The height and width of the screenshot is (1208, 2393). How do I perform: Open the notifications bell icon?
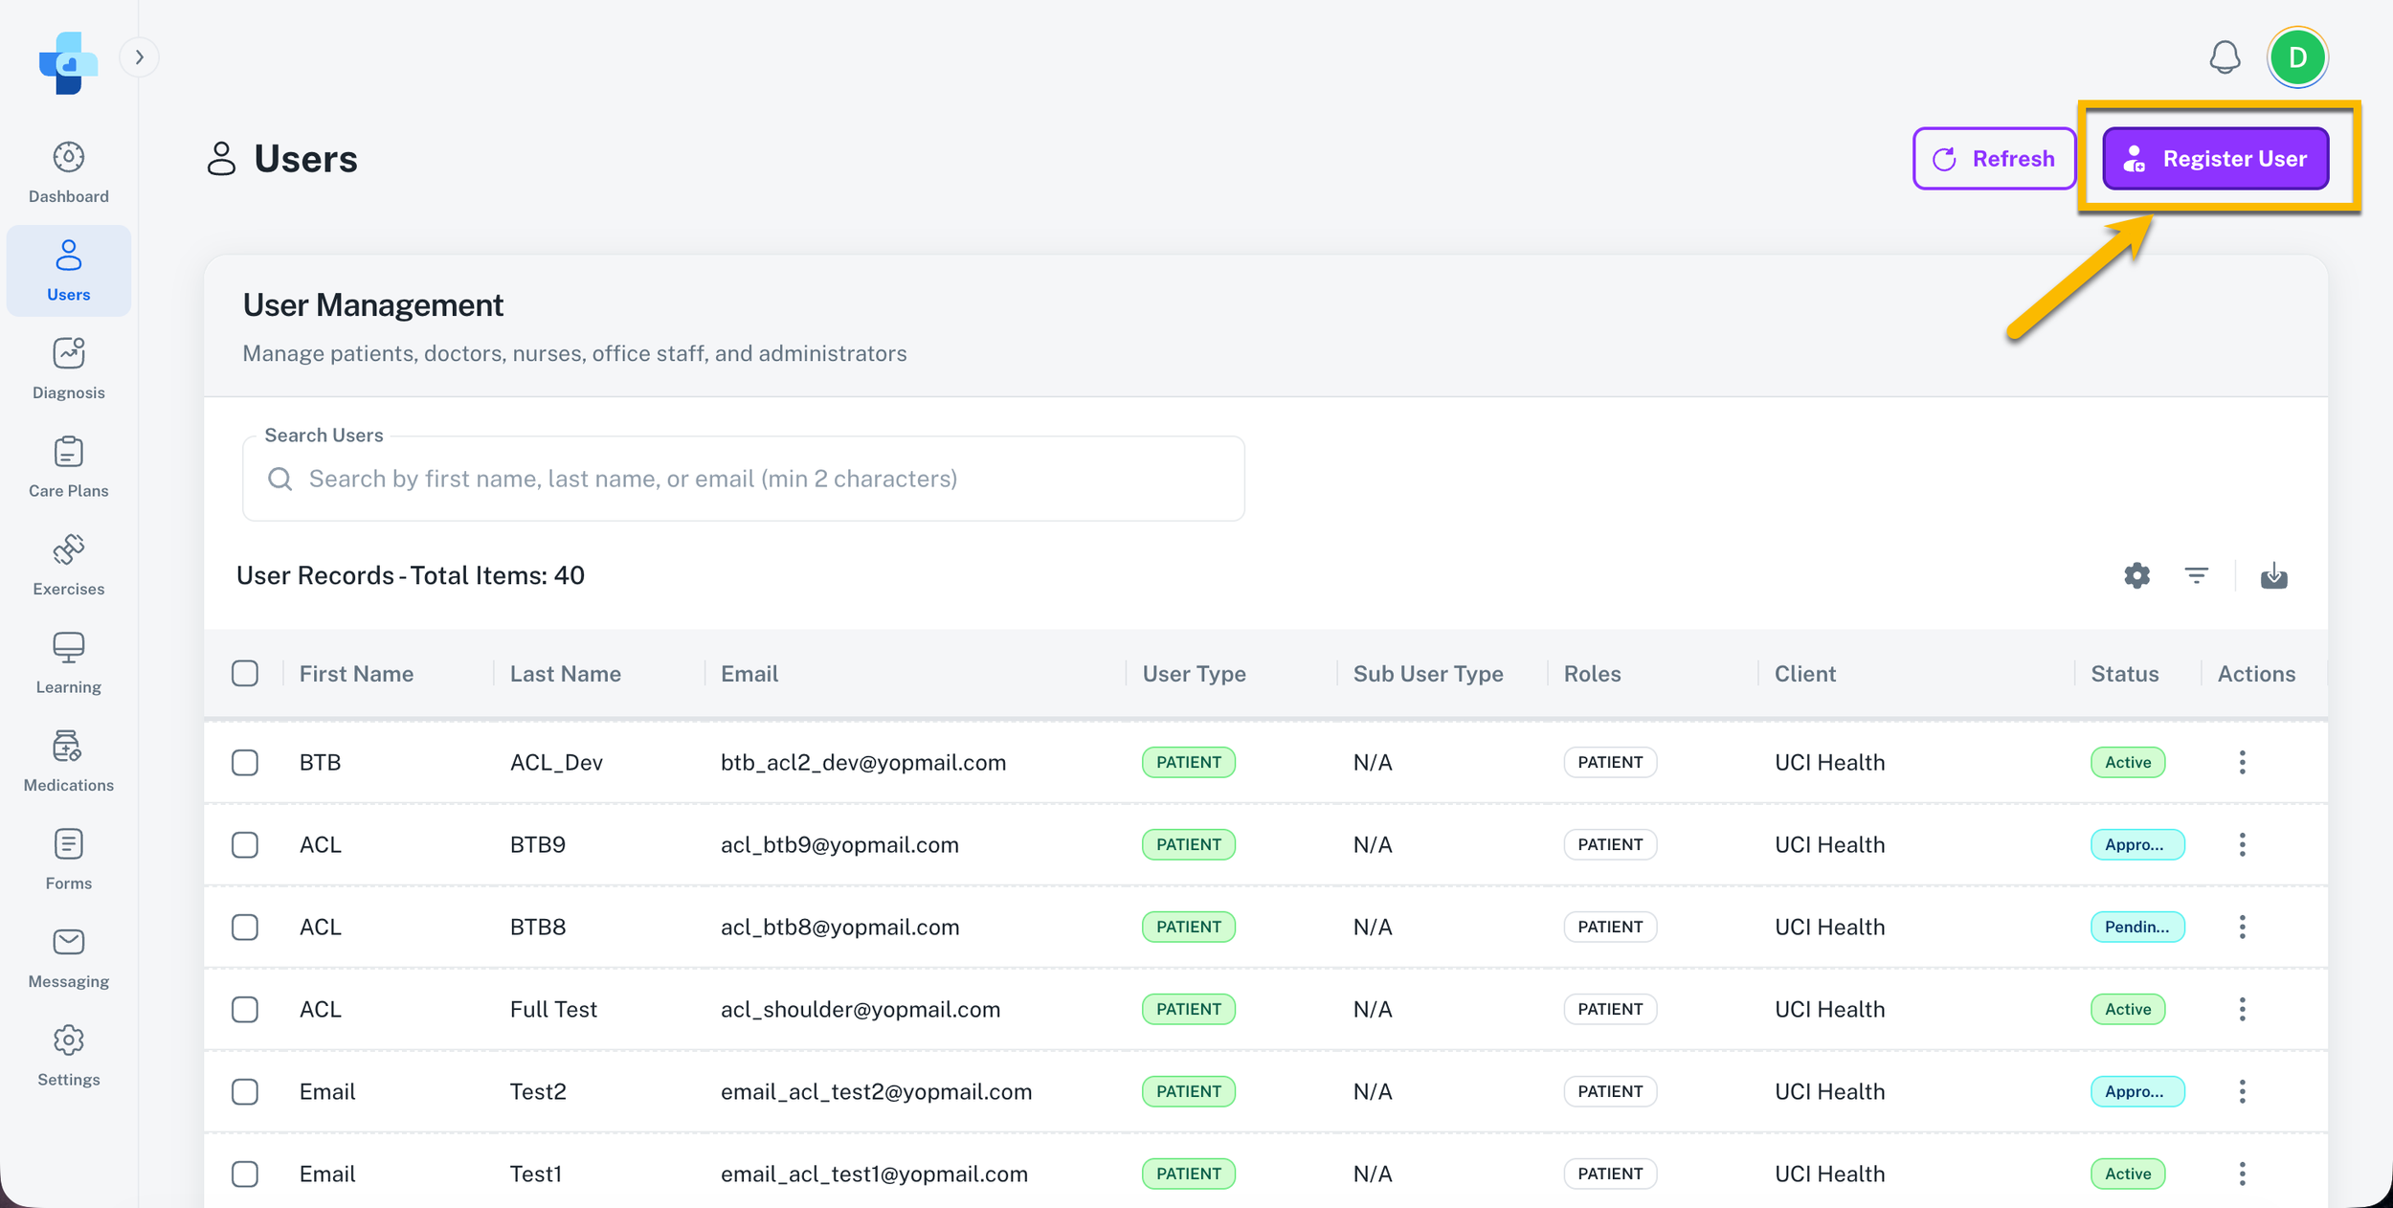tap(2225, 57)
